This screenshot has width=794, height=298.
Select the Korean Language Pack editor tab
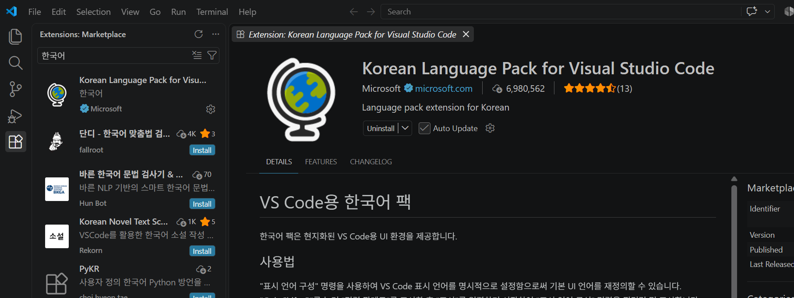pyautogui.click(x=352, y=35)
